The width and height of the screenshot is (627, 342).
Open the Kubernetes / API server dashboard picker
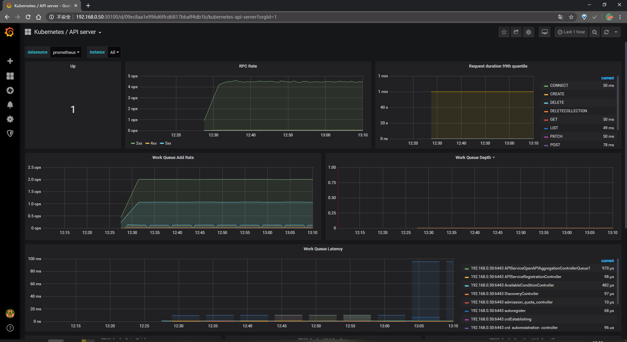tap(68, 32)
